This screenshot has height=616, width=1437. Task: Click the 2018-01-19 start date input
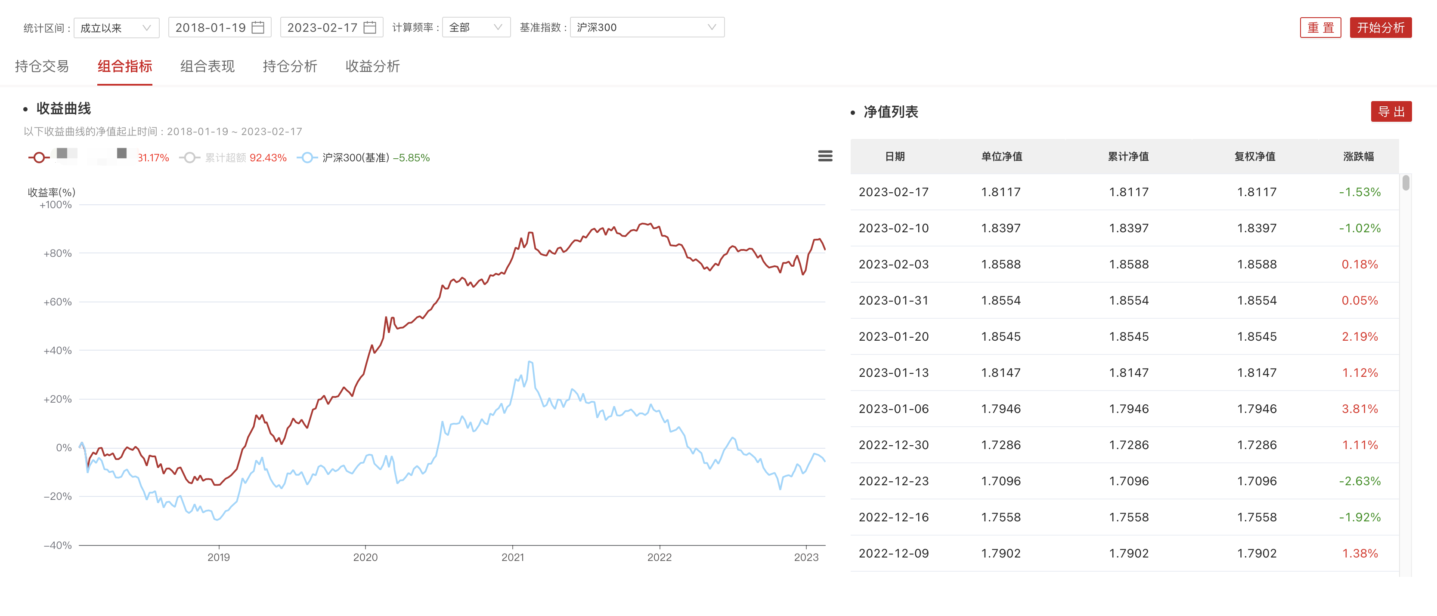click(211, 28)
